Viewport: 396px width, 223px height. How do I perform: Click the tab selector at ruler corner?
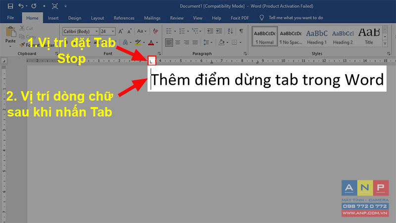point(3,61)
